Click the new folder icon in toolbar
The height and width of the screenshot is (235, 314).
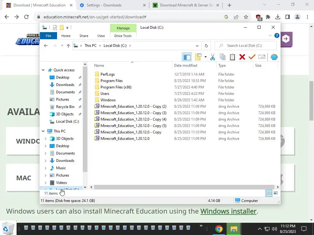pyautogui.click(x=198, y=57)
